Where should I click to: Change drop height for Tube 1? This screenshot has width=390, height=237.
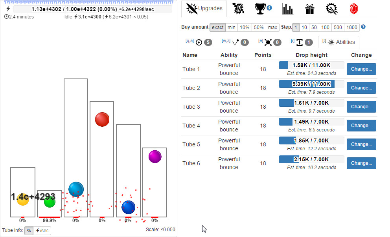click(x=361, y=69)
